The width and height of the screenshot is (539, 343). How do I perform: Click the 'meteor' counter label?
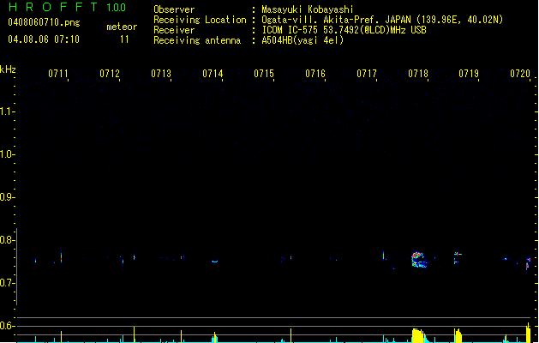pos(122,27)
